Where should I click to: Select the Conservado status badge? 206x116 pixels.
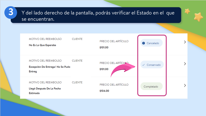pos(152,65)
